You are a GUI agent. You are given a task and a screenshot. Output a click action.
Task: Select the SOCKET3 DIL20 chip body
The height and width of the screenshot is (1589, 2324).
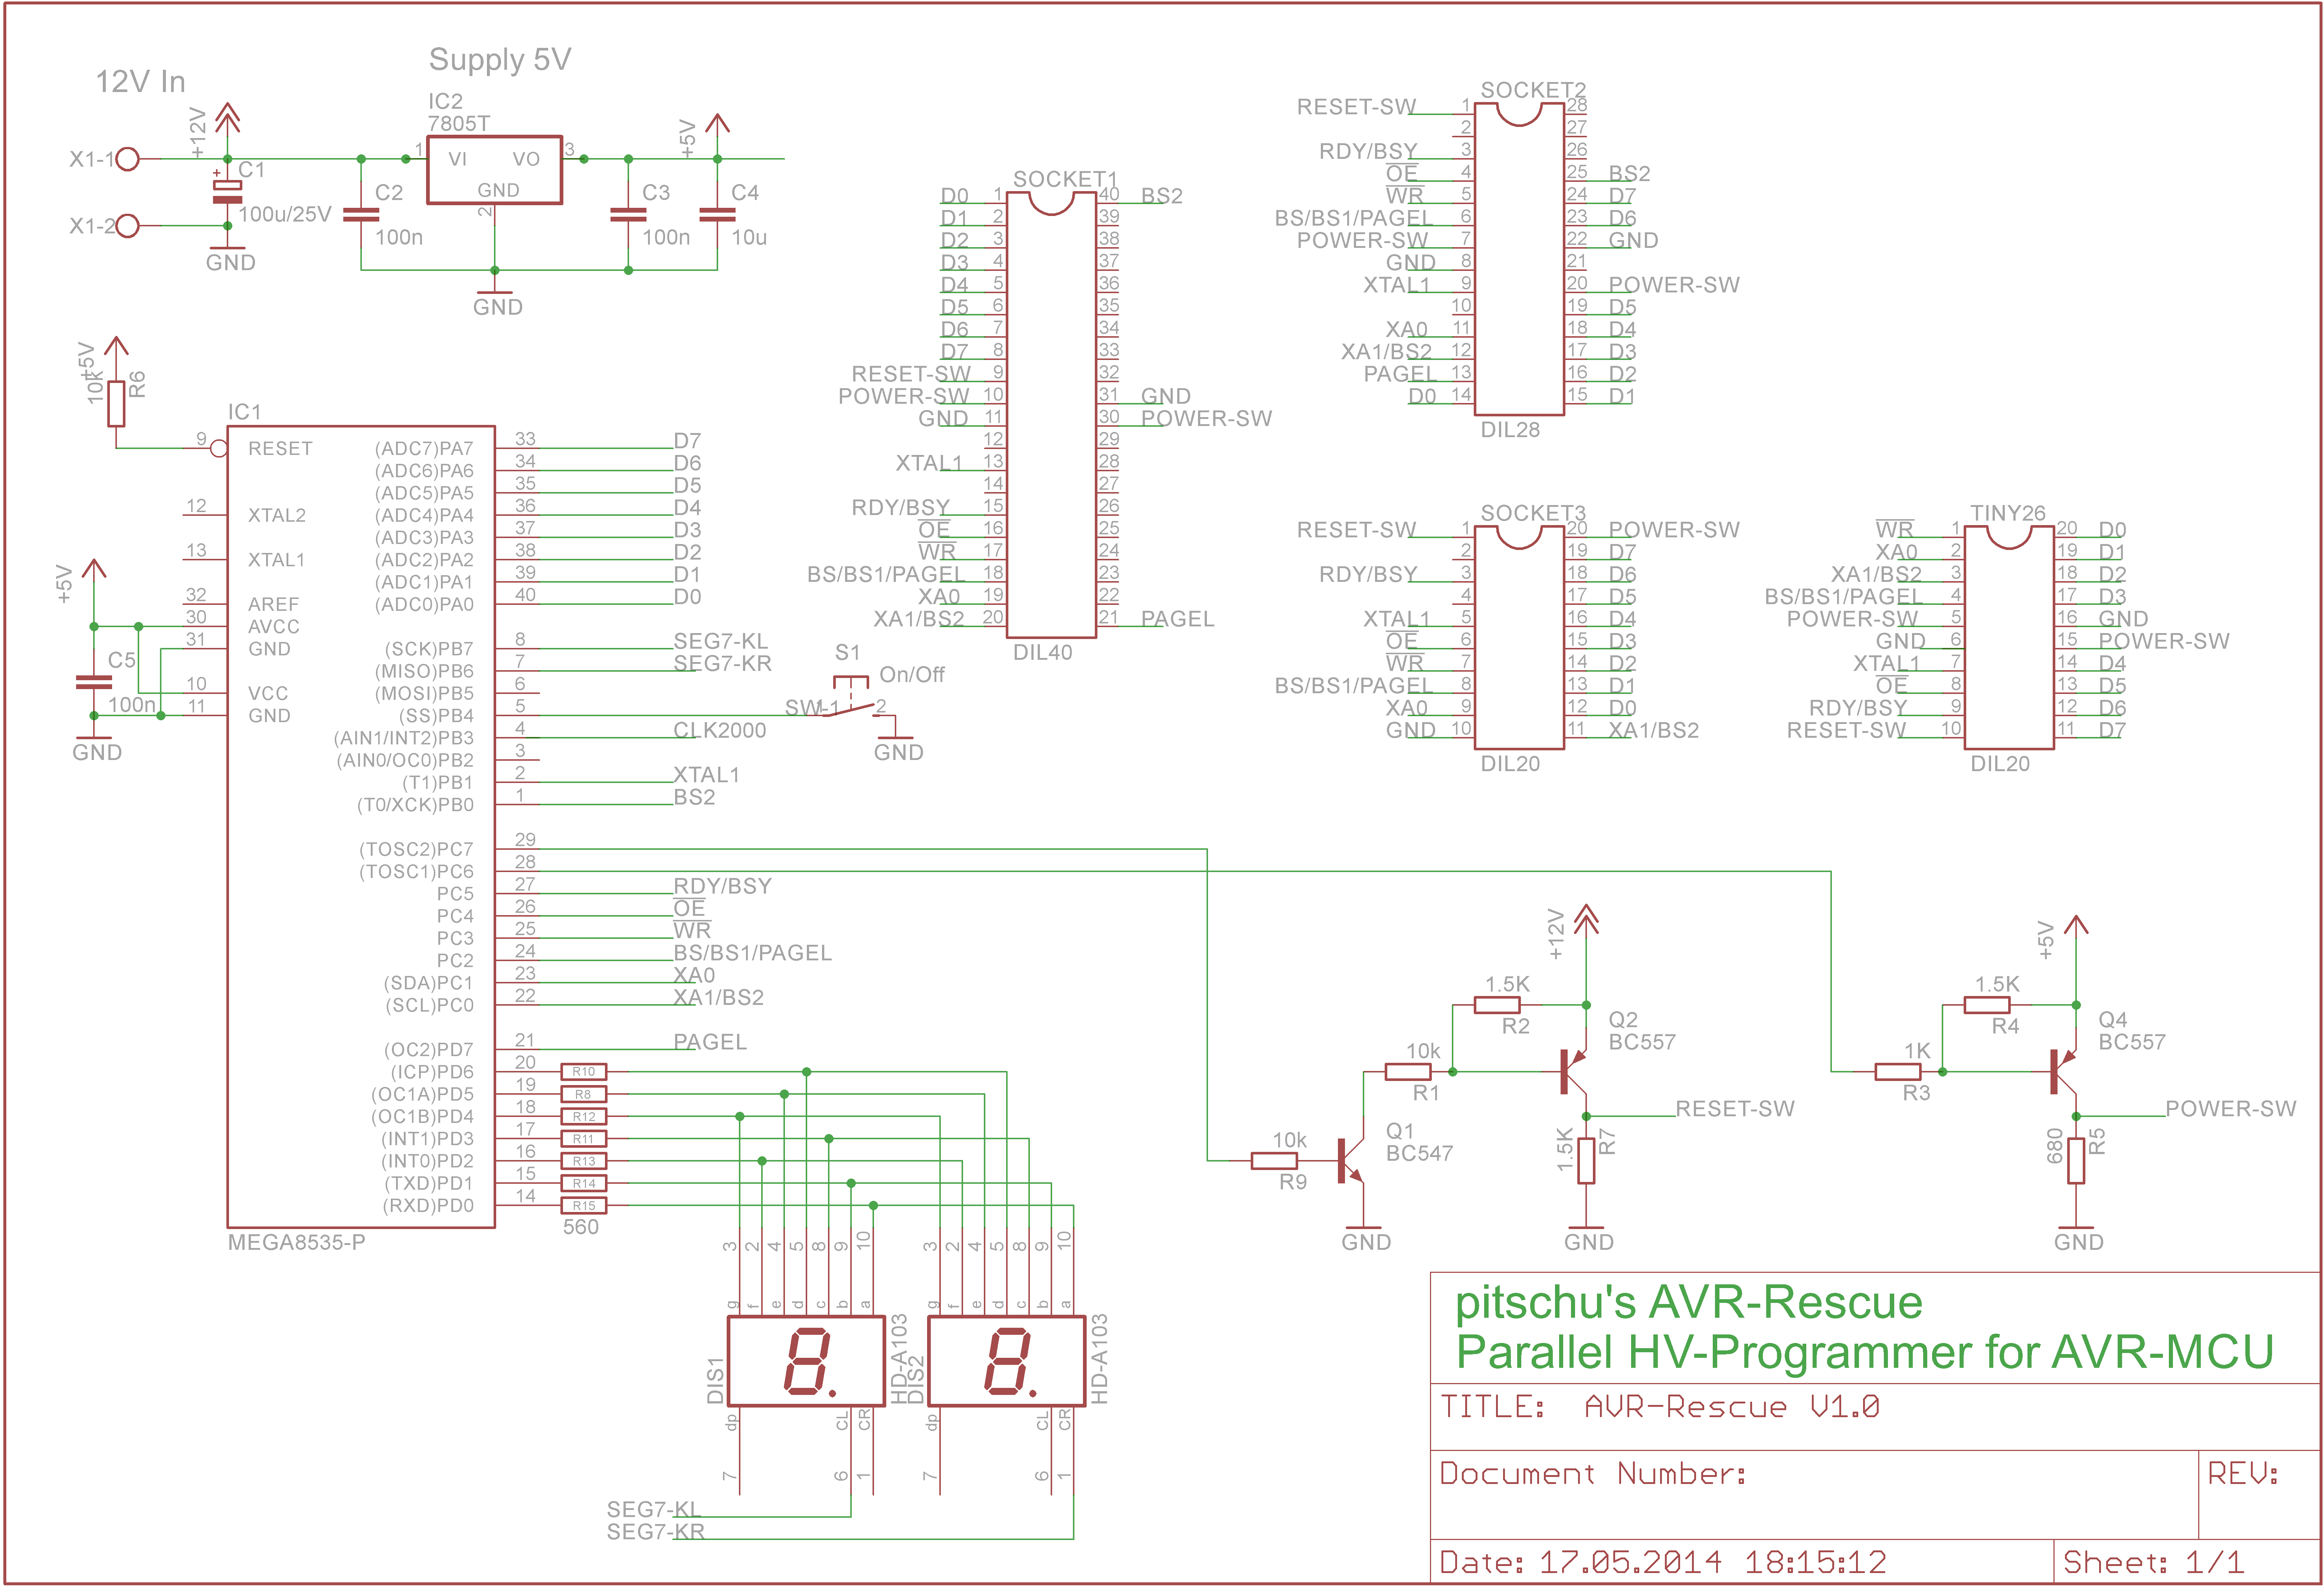(1519, 637)
